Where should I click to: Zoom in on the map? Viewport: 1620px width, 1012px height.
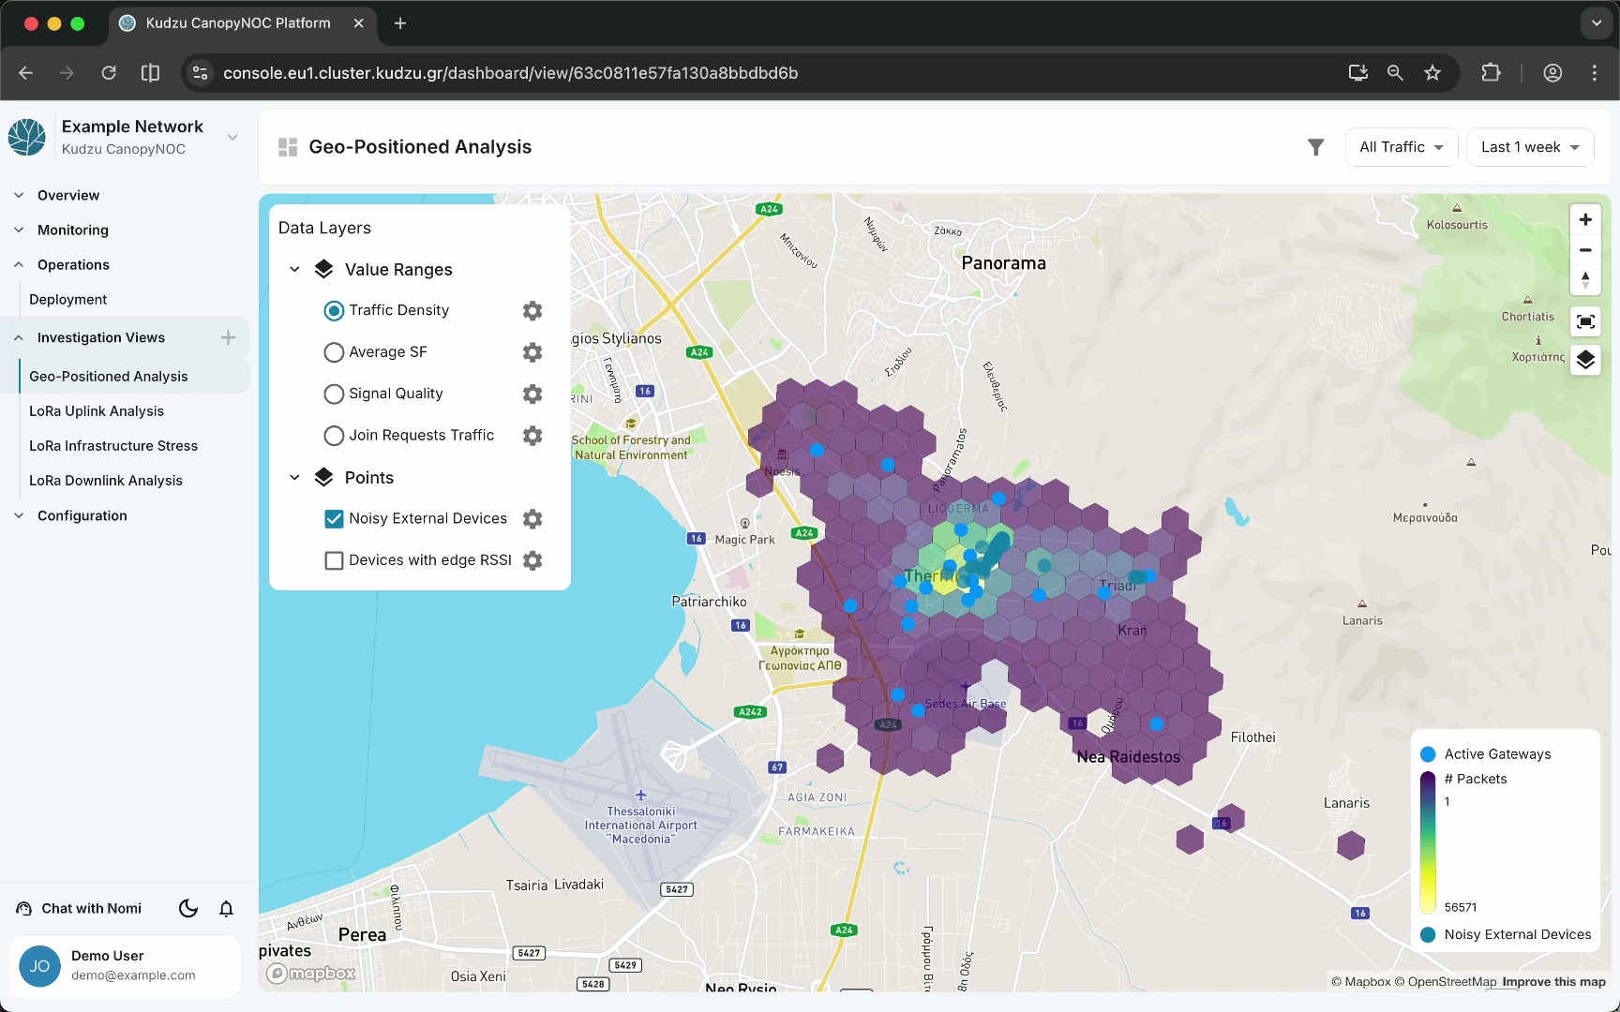point(1585,220)
